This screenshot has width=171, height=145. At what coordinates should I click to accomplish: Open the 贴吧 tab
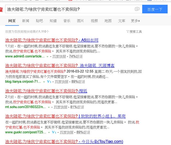39,21
